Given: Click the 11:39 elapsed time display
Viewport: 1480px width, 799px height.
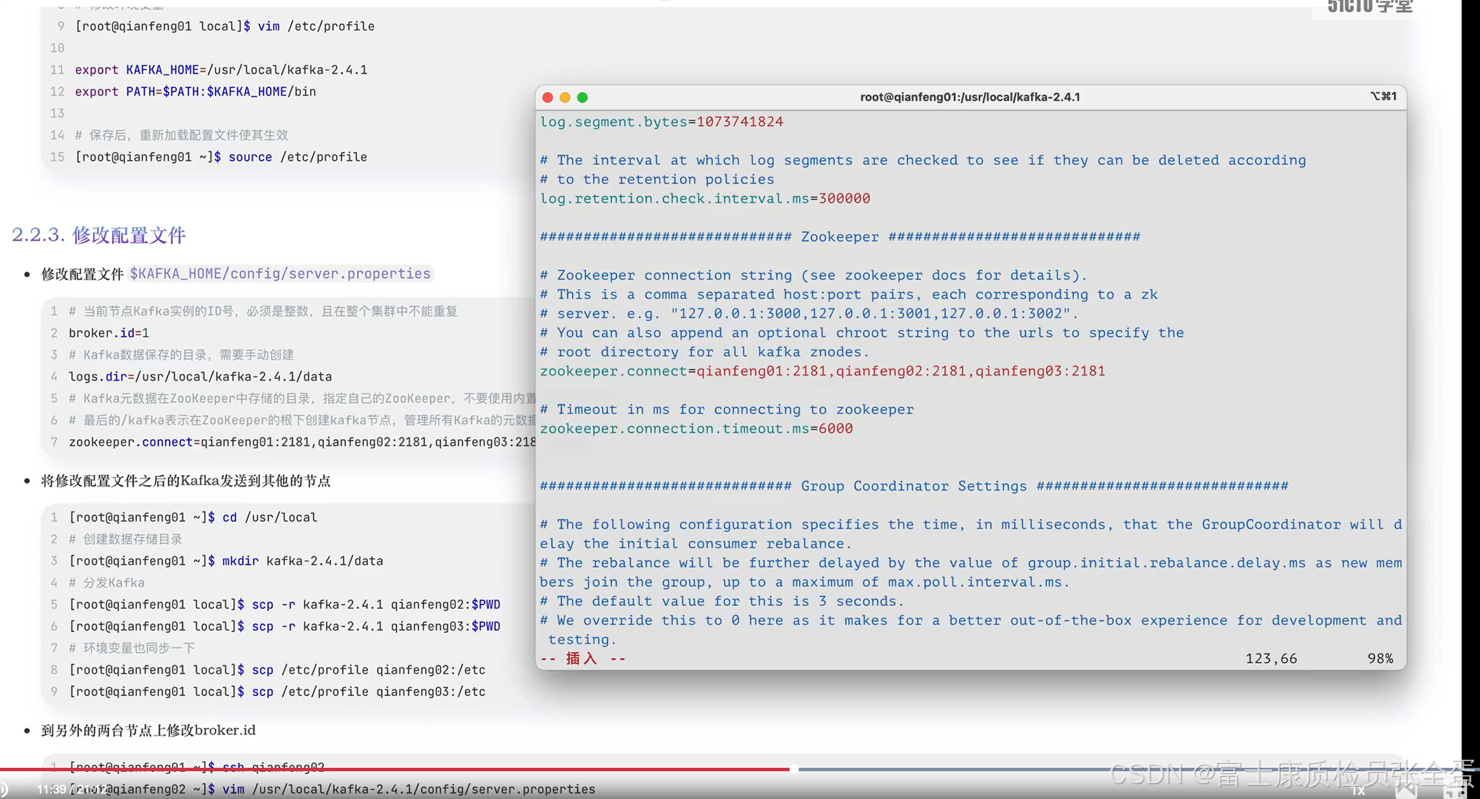Looking at the screenshot, I should pos(51,790).
